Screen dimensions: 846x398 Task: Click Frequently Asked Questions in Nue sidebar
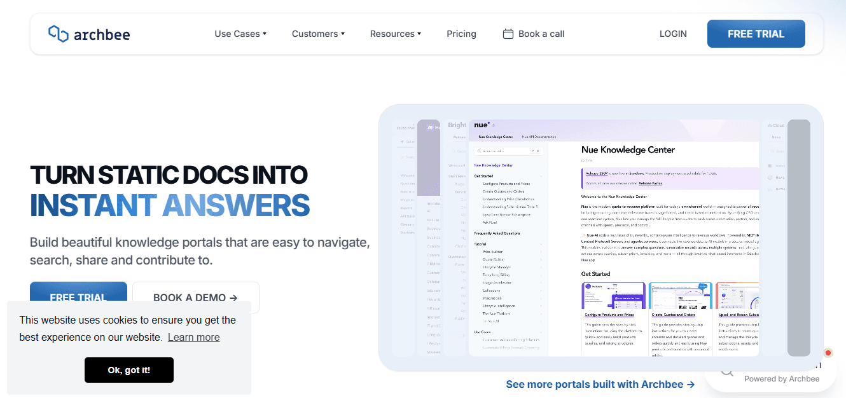click(x=497, y=233)
